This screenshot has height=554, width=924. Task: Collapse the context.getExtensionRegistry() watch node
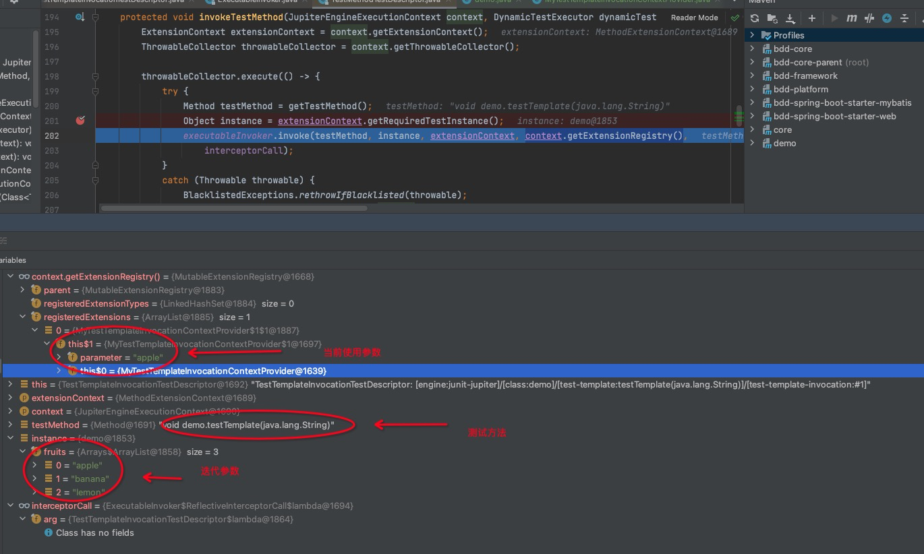10,276
